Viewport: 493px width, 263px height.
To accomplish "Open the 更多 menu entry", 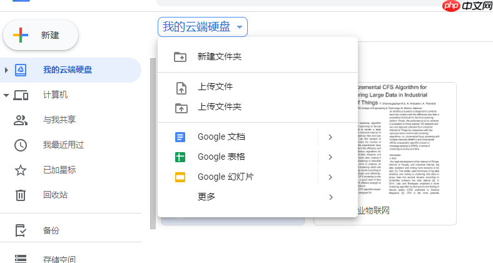I will tap(258, 197).
